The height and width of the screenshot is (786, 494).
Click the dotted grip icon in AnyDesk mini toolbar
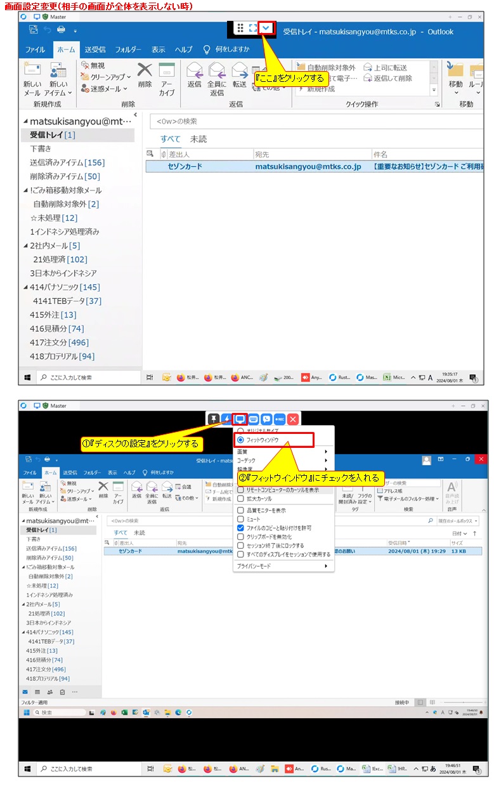pyautogui.click(x=240, y=28)
